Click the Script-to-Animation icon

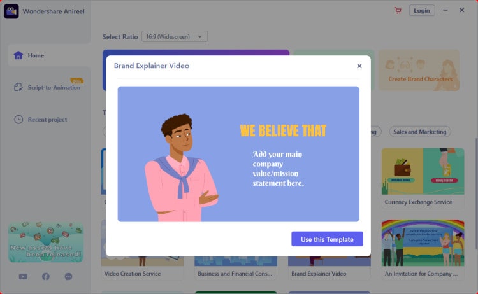[x=18, y=87]
